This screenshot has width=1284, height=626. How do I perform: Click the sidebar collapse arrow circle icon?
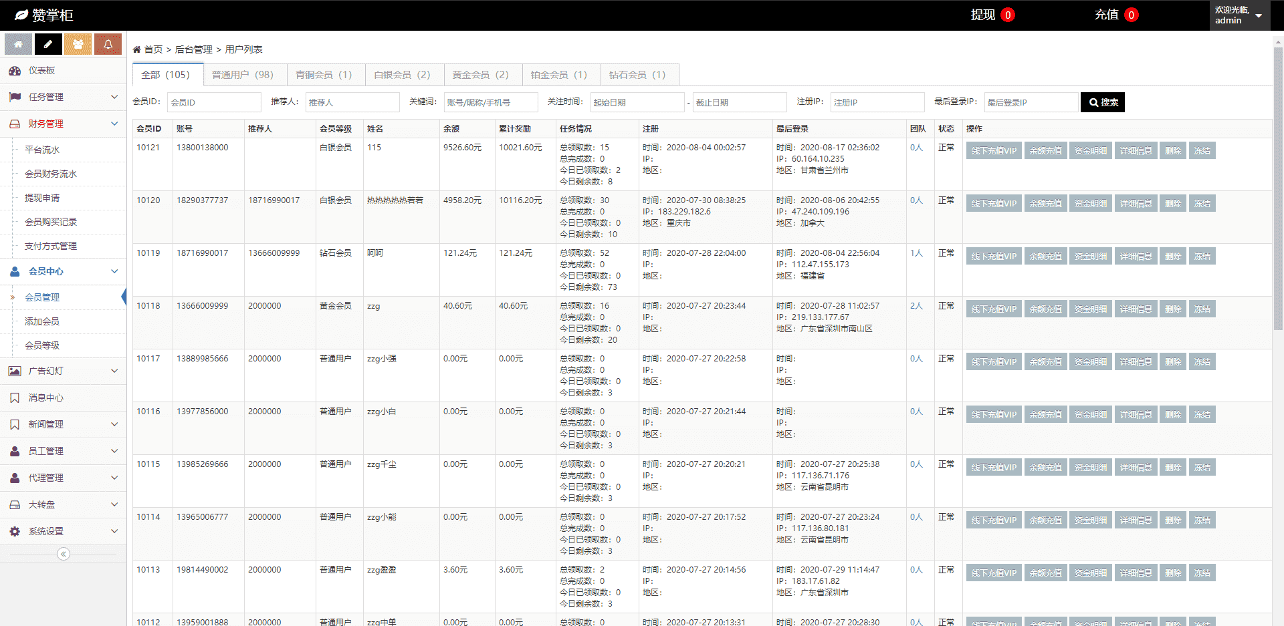tap(64, 554)
